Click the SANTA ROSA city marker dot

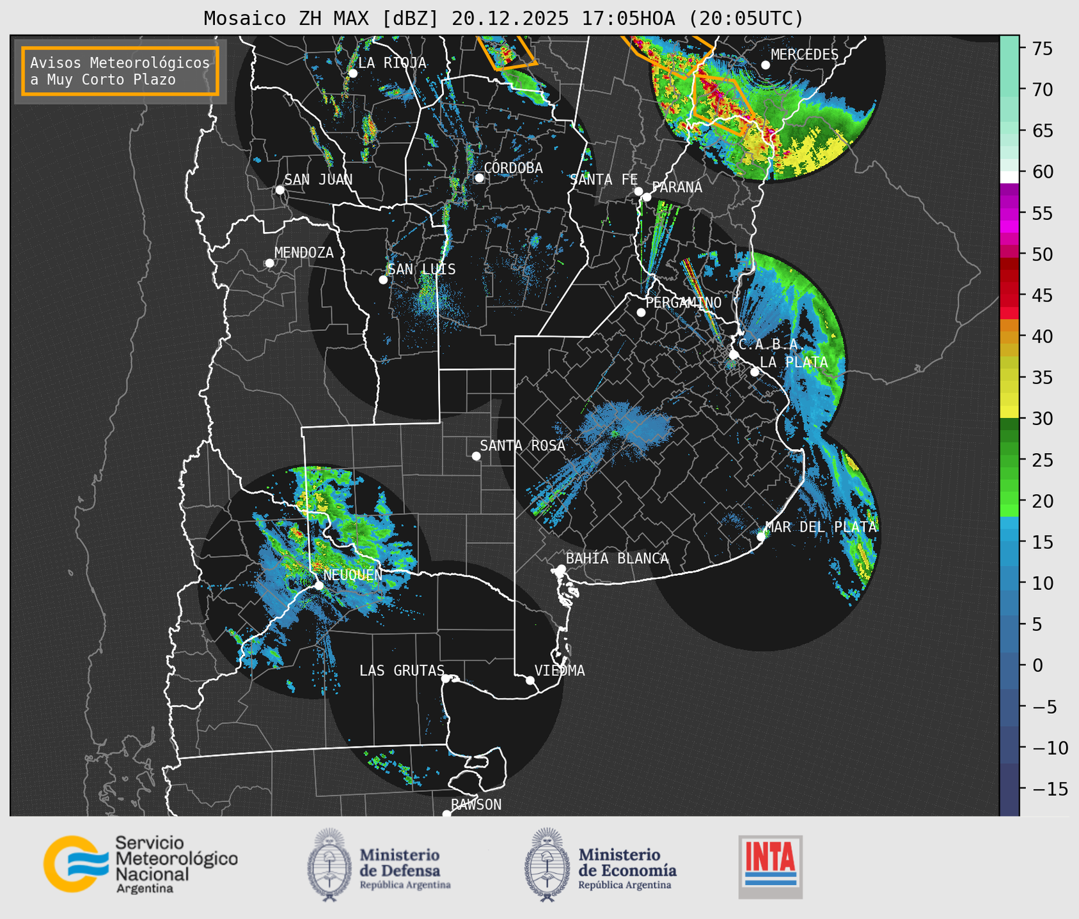point(476,456)
